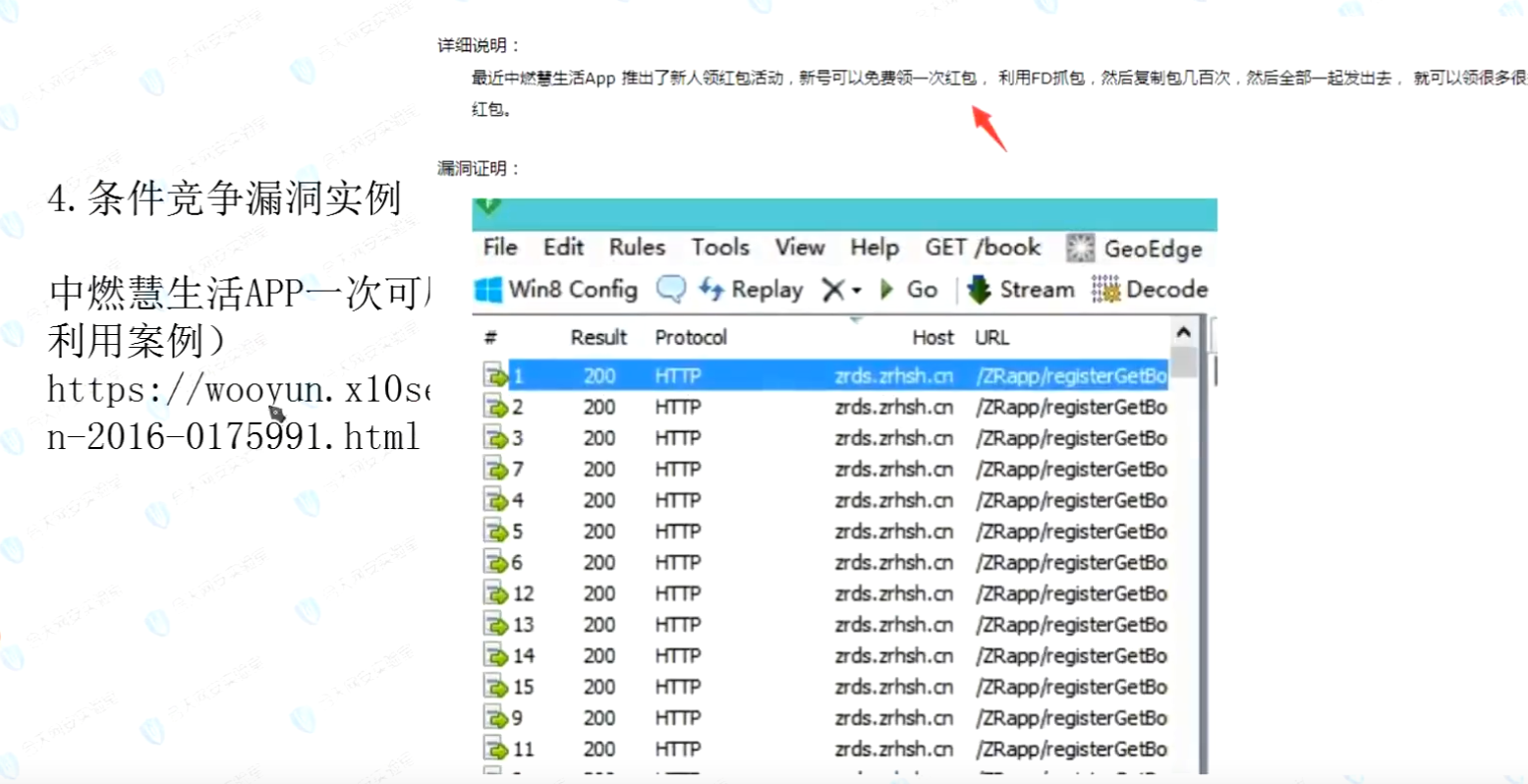Click the 漏洞证明 label
The height and width of the screenshot is (784, 1528).
tap(479, 168)
